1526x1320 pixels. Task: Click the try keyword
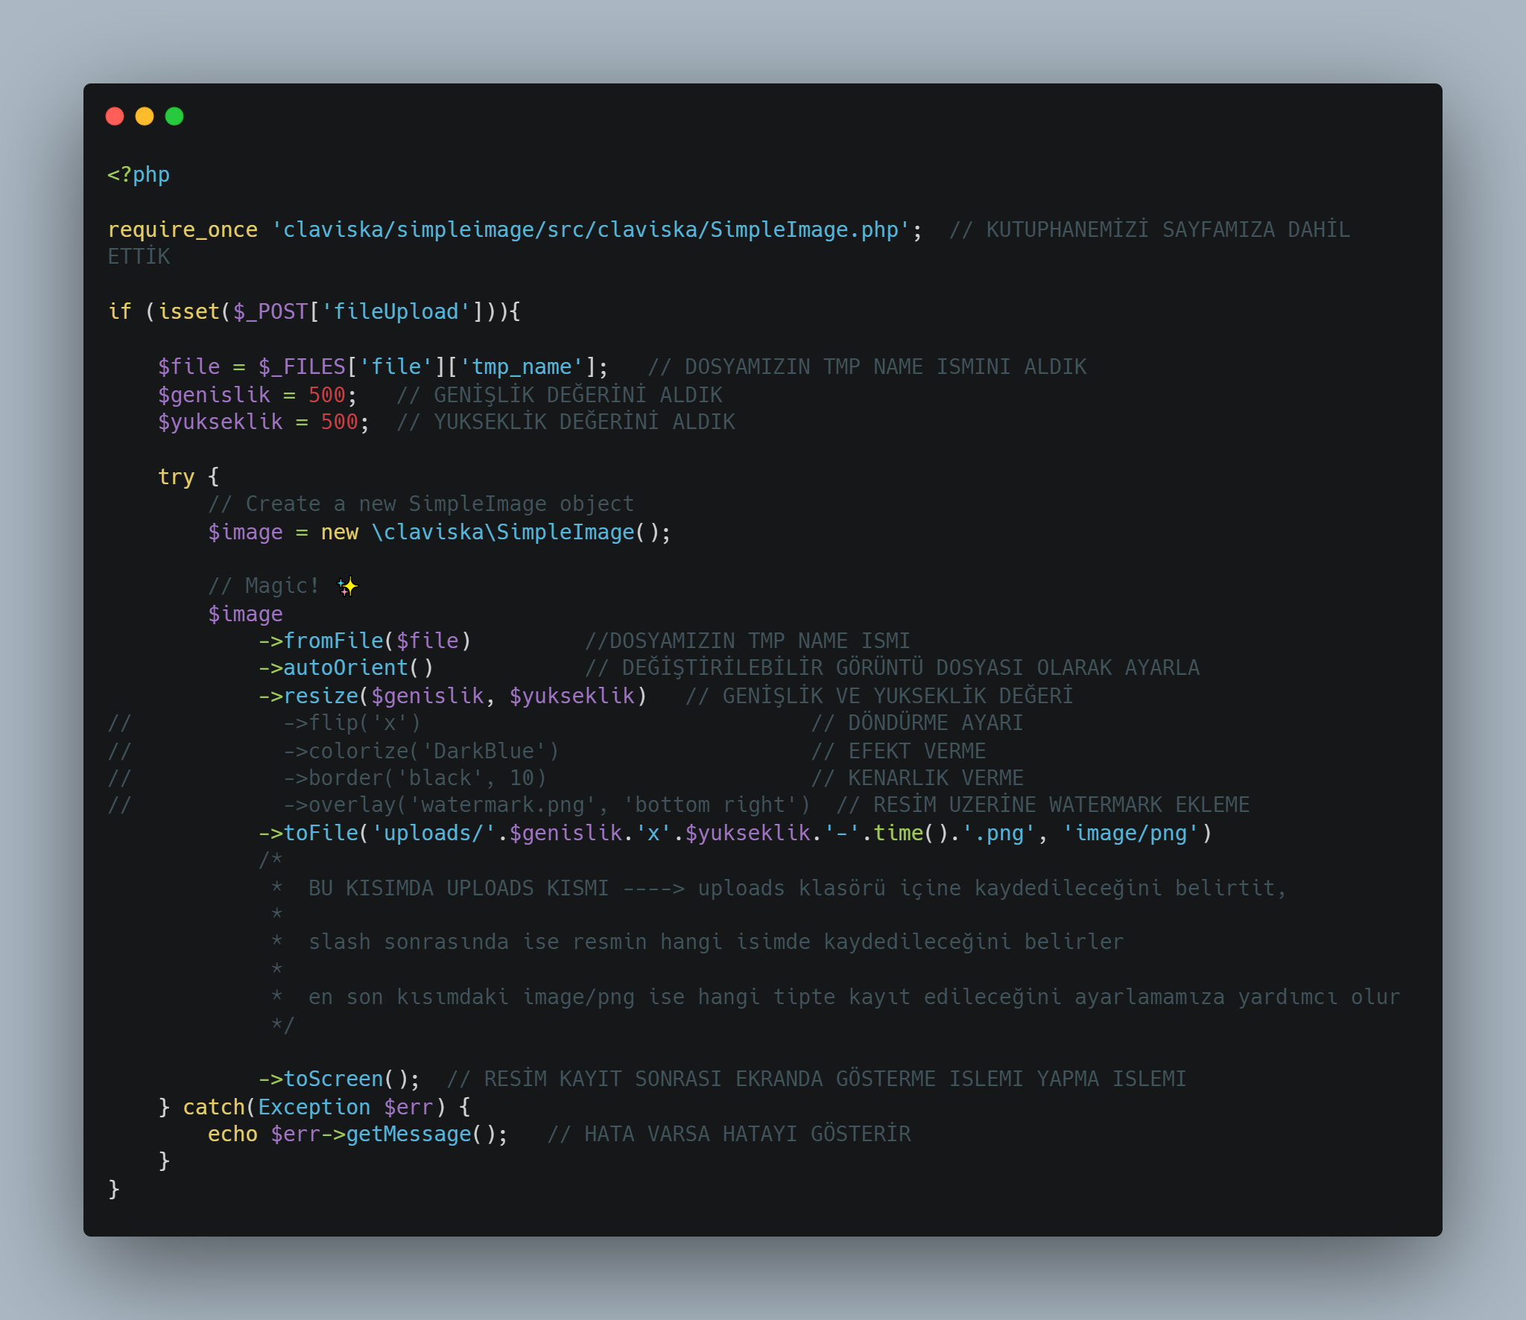coord(176,477)
